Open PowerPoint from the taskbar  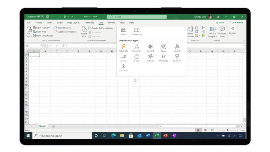pyautogui.click(x=165, y=136)
